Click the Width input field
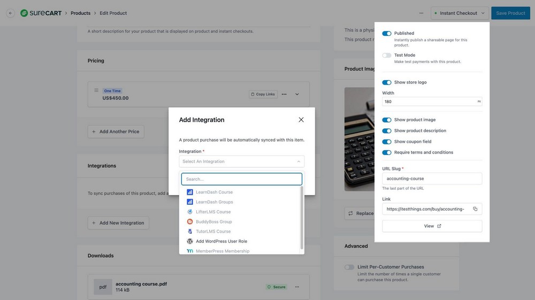The image size is (535, 300). coord(432,102)
